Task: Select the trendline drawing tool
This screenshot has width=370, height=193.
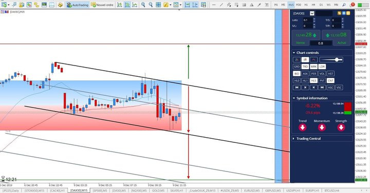Action: click(221, 5)
